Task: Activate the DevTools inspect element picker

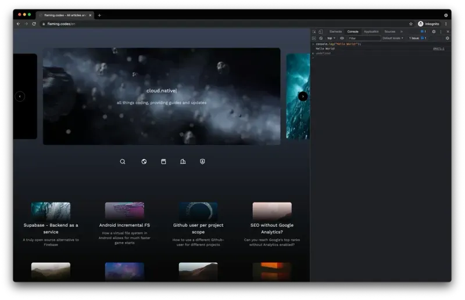Action: point(314,31)
